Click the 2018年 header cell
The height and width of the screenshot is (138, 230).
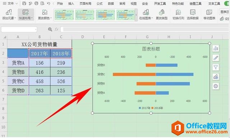click(61, 53)
